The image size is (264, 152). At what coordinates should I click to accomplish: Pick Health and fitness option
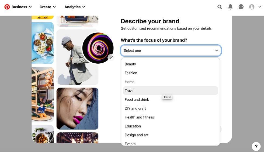point(170,117)
